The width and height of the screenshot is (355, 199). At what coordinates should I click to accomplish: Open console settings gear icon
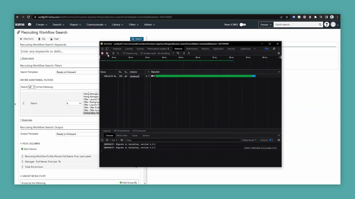(279, 140)
